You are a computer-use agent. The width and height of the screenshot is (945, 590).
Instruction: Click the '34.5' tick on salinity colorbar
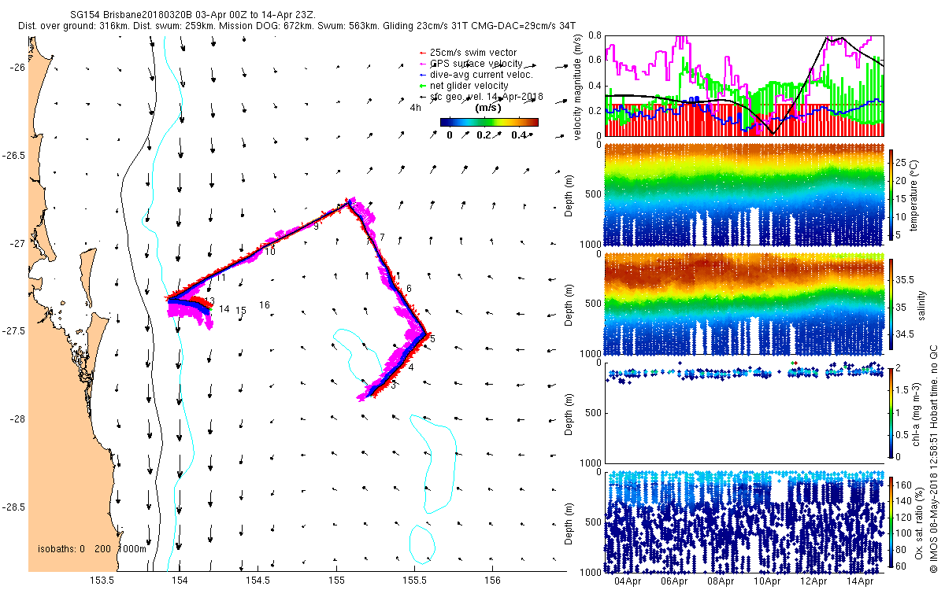click(905, 334)
